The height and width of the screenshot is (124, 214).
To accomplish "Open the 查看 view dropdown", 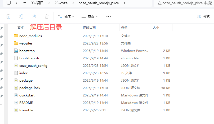I will [x=90, y=16].
